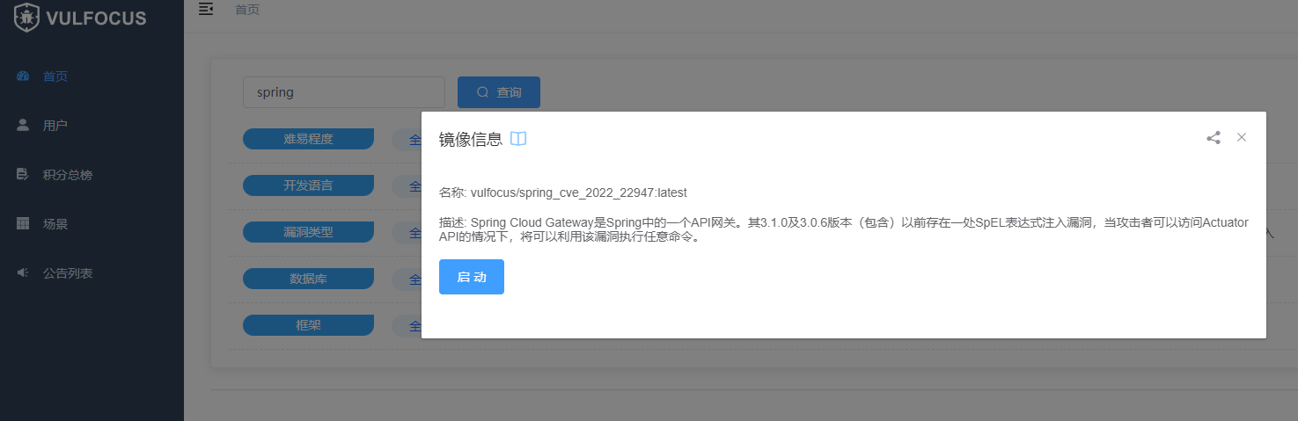Click the 查询 search button
The height and width of the screenshot is (421, 1298).
[x=499, y=92]
